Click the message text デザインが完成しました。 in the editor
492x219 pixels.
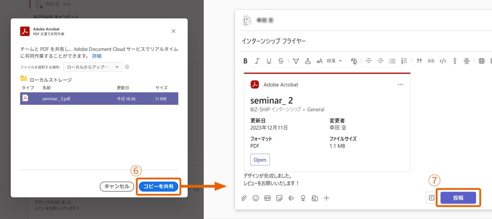point(268,176)
